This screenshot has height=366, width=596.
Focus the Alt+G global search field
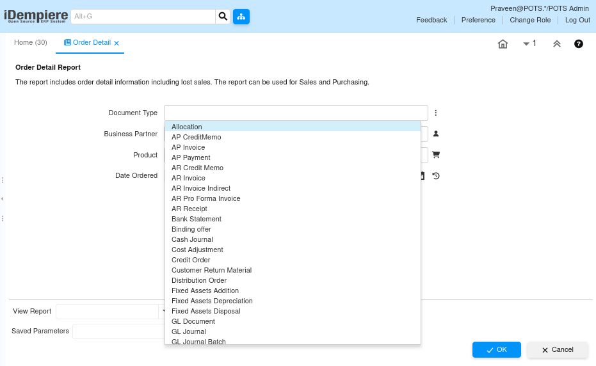tap(143, 17)
